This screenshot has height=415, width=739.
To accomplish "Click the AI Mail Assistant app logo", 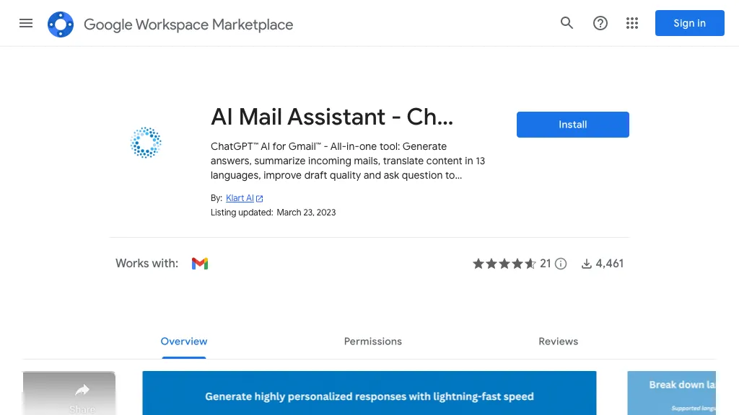I will click(146, 143).
